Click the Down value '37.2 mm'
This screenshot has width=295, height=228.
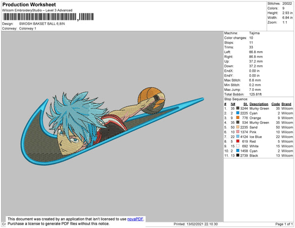click(x=256, y=66)
